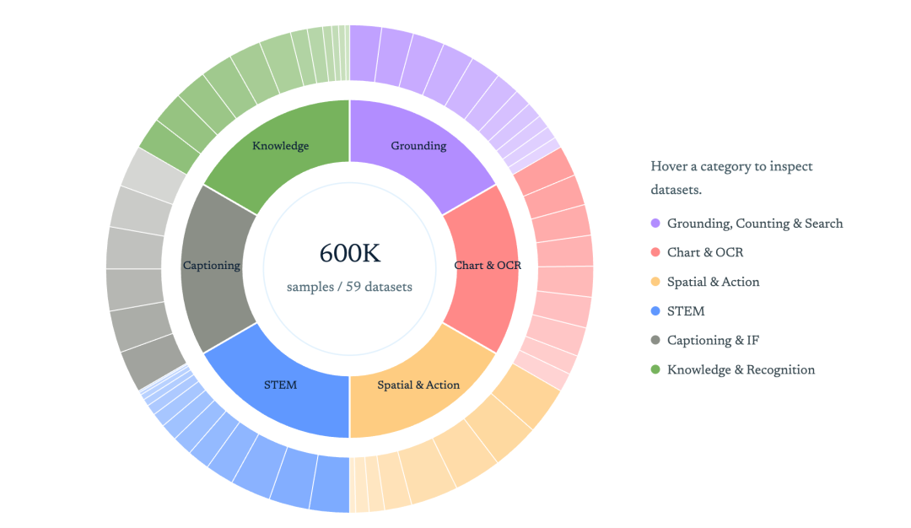Click the red legend dot for Chart & OCR
This screenshot has height=528, width=911.
click(655, 253)
